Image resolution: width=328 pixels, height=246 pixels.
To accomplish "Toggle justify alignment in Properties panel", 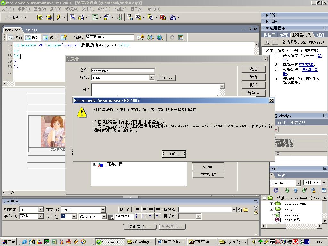I will 158,209.
